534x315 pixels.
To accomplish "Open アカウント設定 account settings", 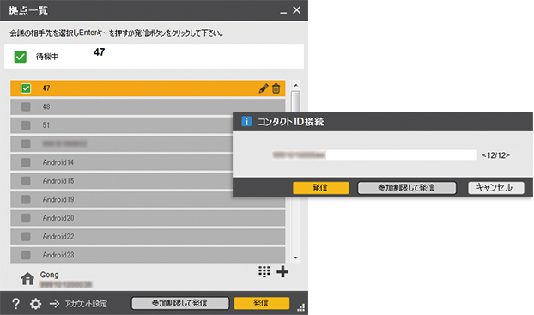I will [x=86, y=304].
